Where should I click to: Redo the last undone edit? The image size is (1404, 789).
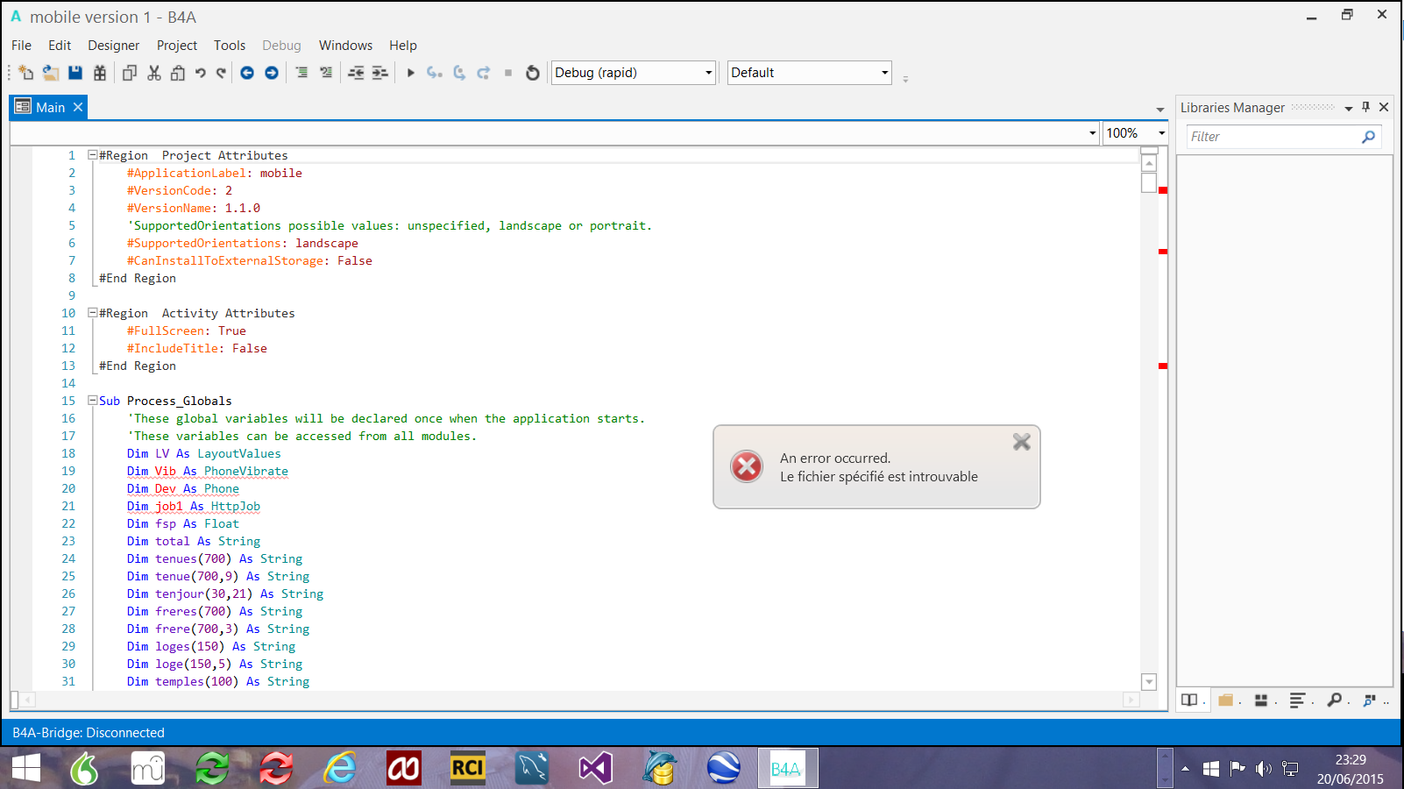point(221,73)
